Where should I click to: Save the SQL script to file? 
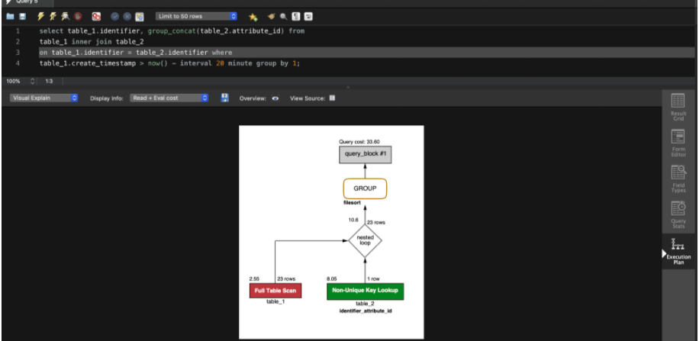pos(22,16)
